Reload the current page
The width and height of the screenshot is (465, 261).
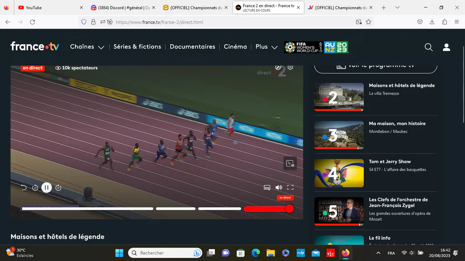[32, 22]
